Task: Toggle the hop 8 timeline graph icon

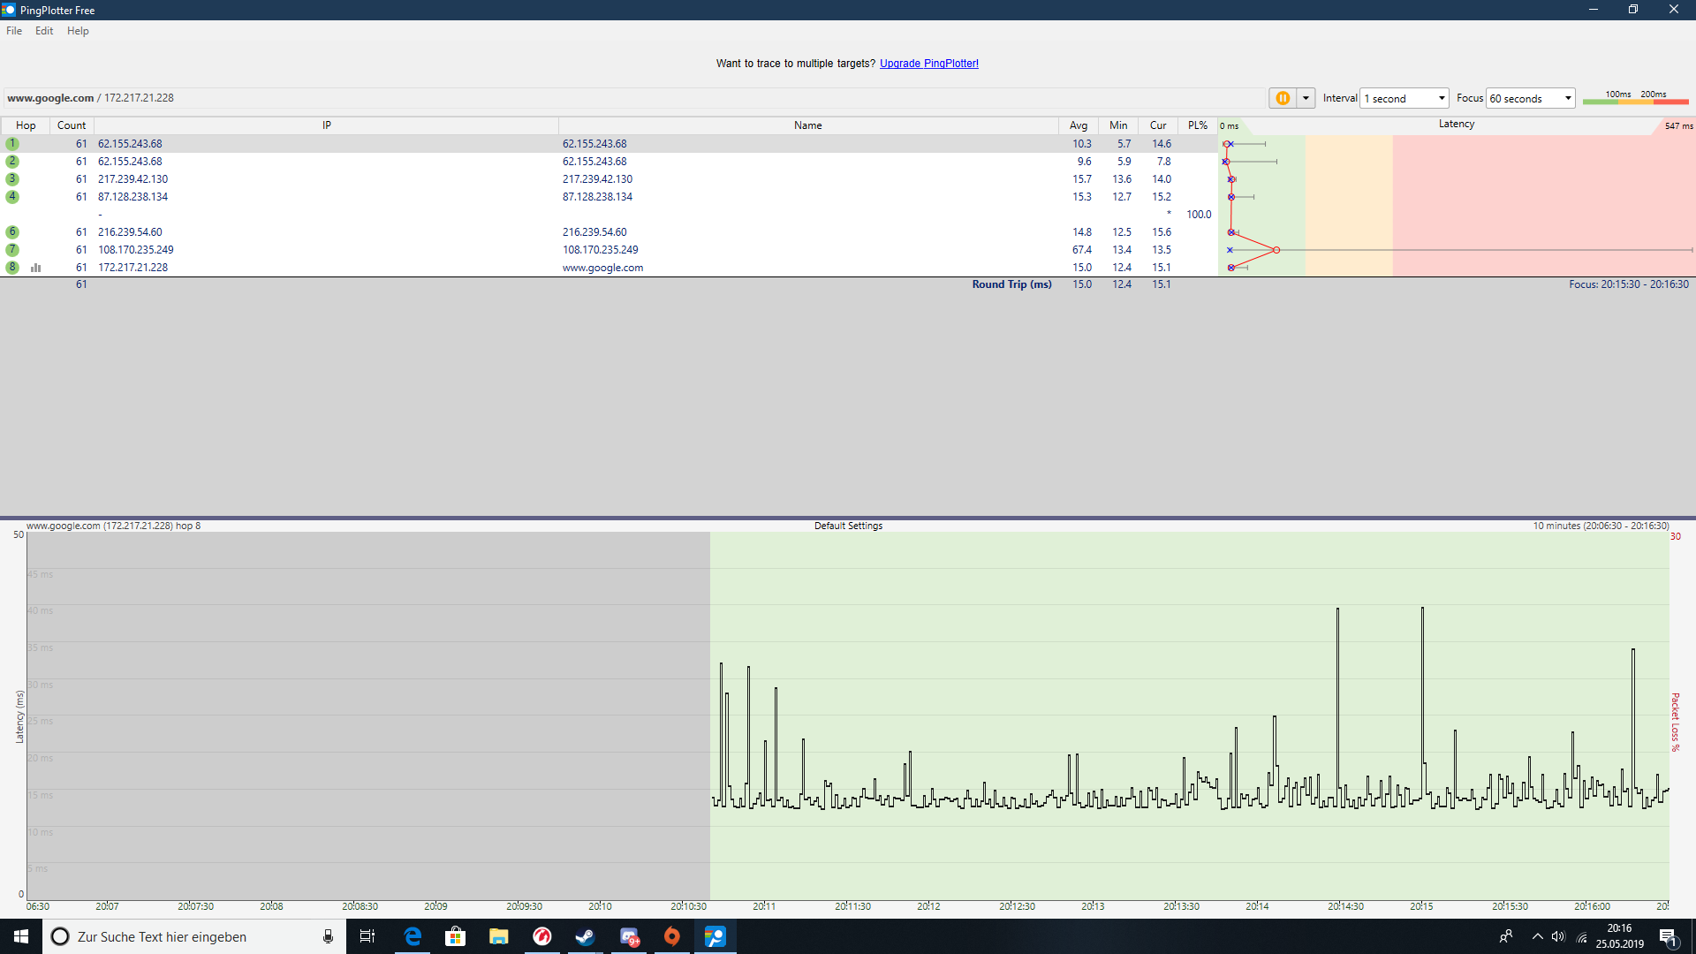Action: point(36,268)
